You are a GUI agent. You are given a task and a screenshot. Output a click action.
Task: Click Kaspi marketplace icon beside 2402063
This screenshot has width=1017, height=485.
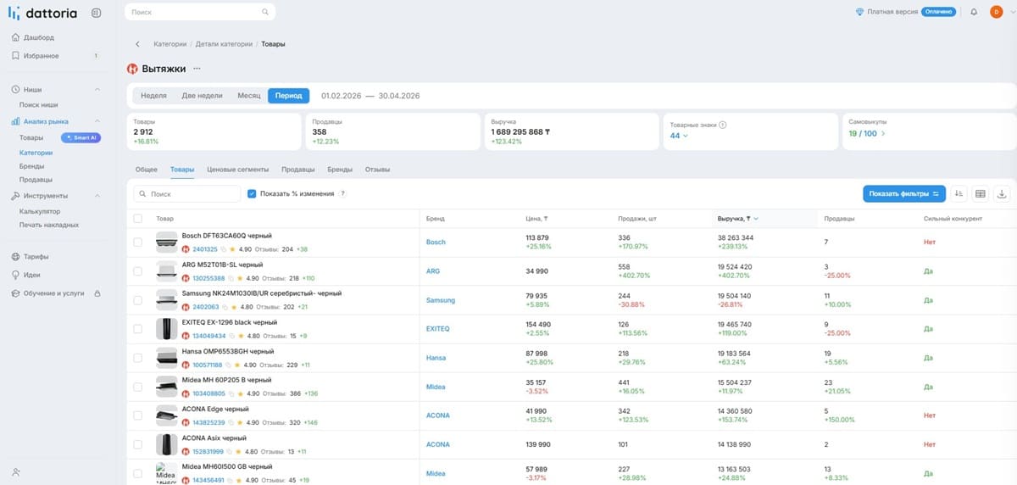pos(186,307)
